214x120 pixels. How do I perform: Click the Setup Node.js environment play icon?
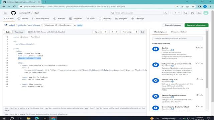pos(155,65)
